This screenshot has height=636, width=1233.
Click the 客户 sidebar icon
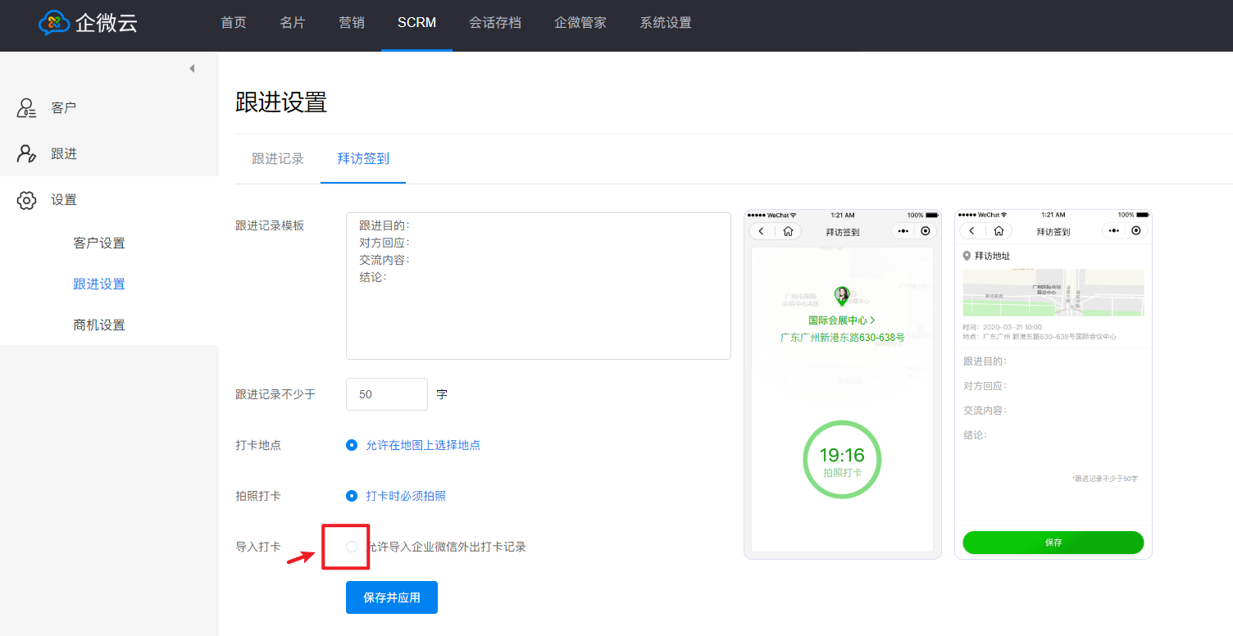click(27, 108)
